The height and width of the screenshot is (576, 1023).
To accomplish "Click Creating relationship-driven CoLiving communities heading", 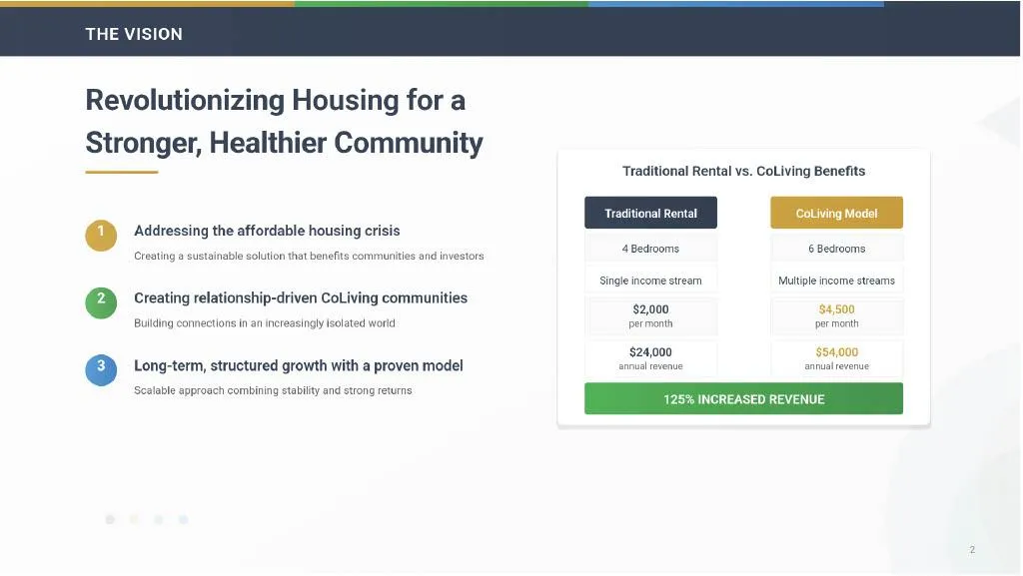I will pyautogui.click(x=301, y=297).
